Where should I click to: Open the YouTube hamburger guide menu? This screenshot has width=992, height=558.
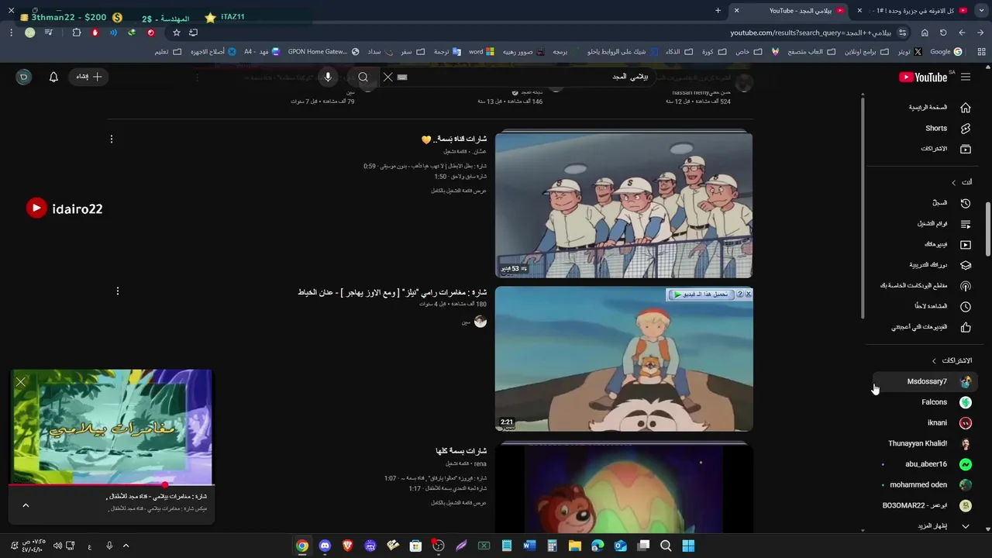click(x=966, y=77)
